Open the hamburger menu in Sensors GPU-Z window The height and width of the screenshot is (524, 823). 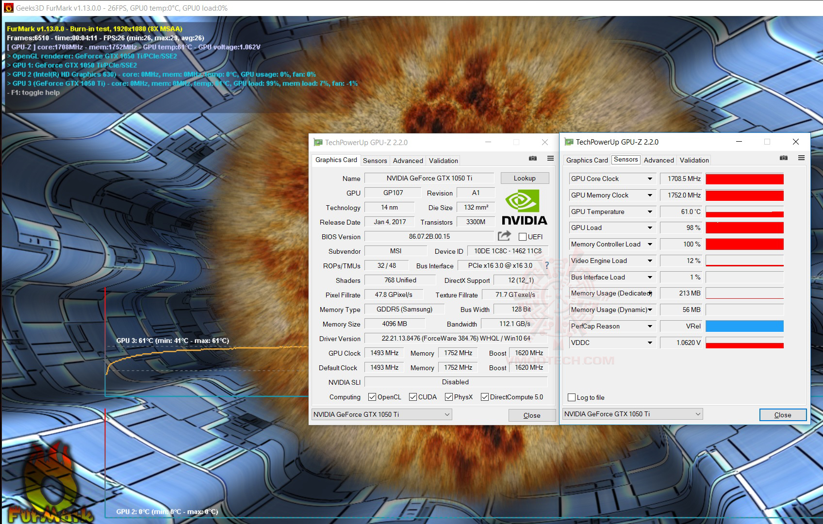801,158
